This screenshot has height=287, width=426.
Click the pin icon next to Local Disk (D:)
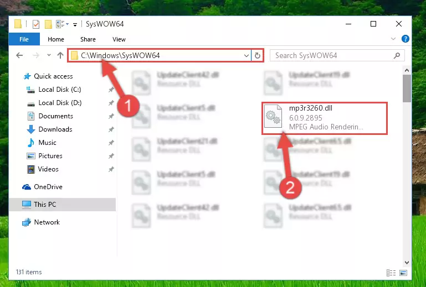click(111, 103)
